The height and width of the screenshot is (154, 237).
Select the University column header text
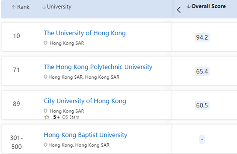click(x=59, y=7)
